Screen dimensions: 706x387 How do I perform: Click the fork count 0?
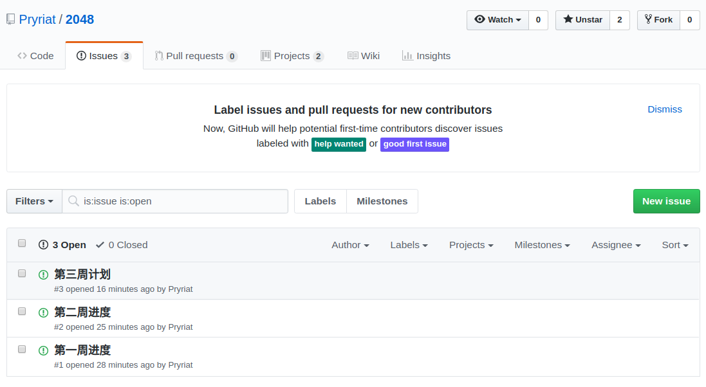689,20
